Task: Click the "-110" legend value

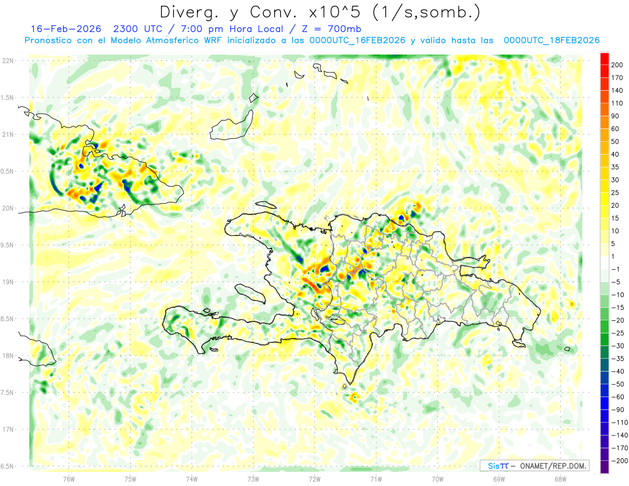Action: [619, 423]
